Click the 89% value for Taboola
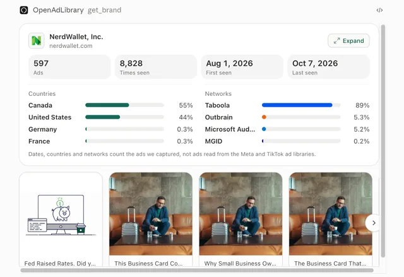Viewport: 404px width, 277px height. point(362,105)
